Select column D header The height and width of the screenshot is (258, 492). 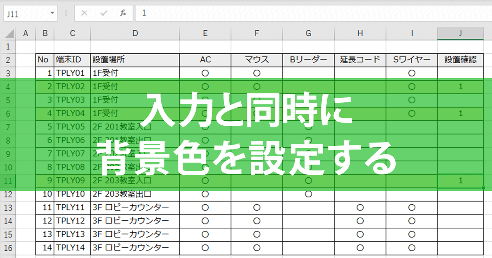pos(135,34)
